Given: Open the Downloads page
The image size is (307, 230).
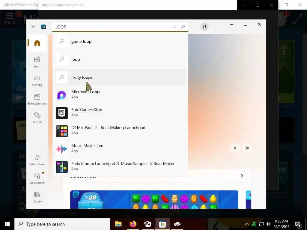Looking at the screenshot, I should [37, 178].
